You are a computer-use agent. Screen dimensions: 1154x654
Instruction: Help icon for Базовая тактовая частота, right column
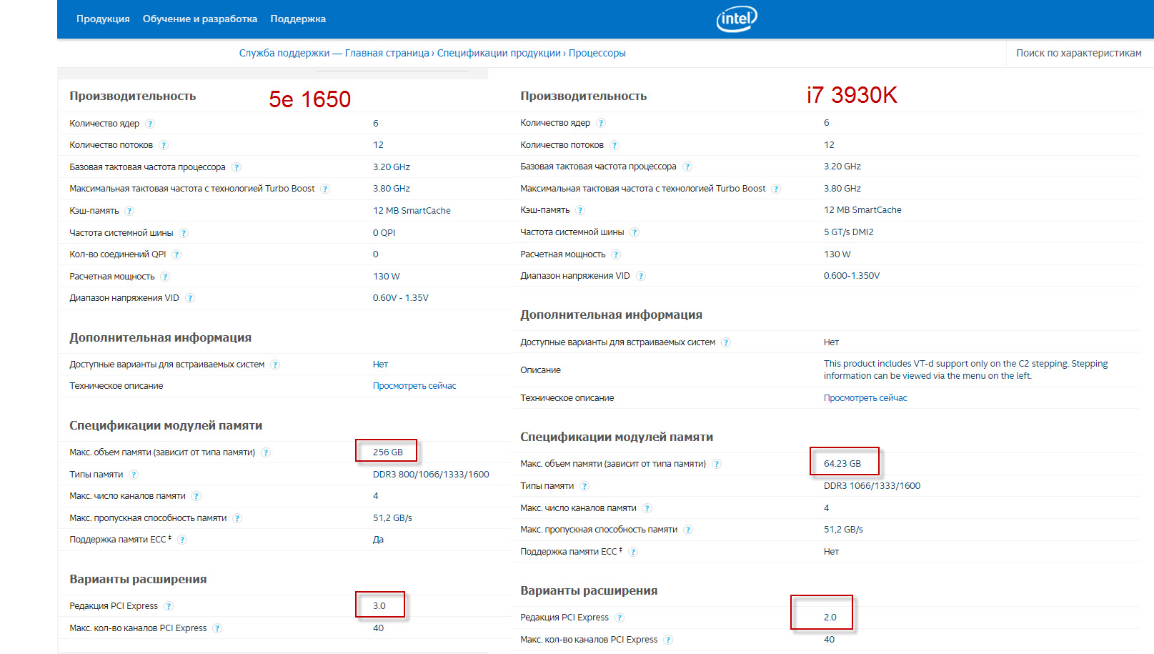[x=687, y=167]
